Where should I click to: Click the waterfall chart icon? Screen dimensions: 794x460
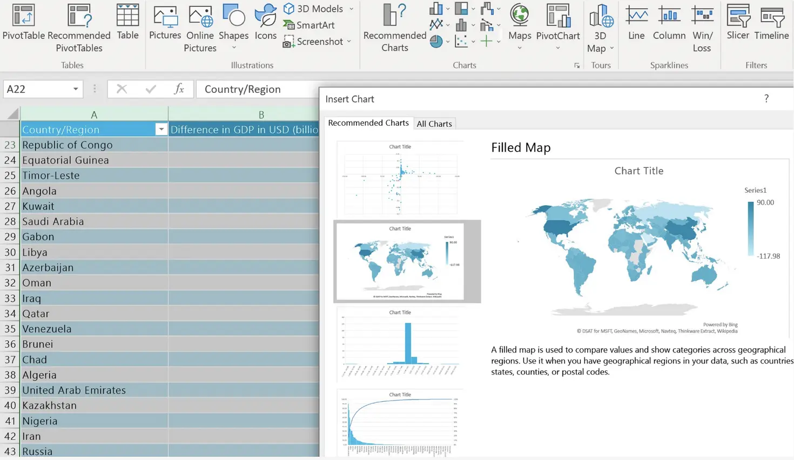487,9
